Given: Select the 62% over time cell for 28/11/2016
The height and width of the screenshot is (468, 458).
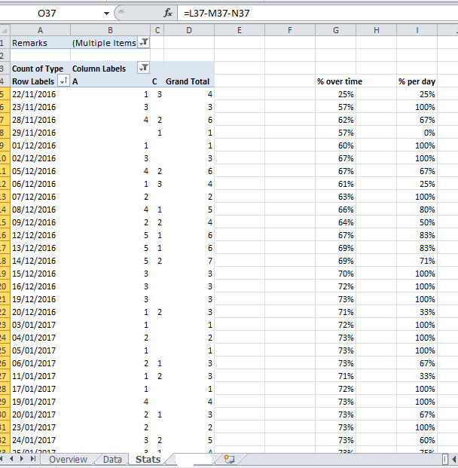Looking at the screenshot, I should pyautogui.click(x=336, y=120).
